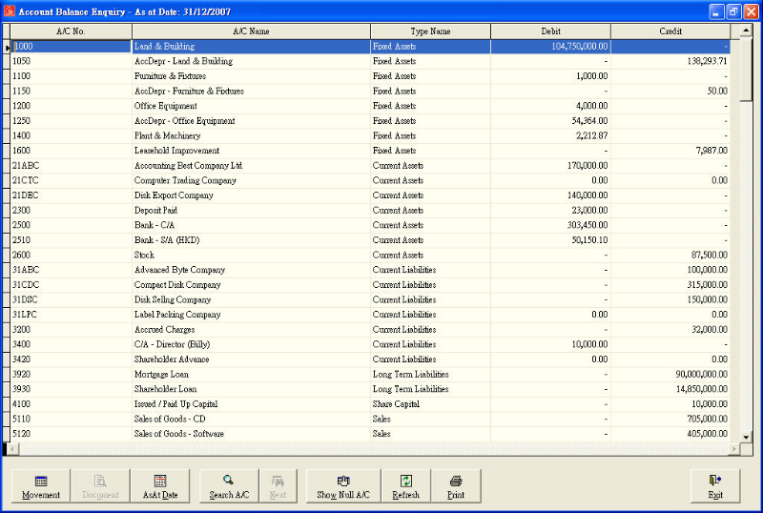Click the vertical scrollbar down arrow
Screen dimensions: 763x513
746,437
